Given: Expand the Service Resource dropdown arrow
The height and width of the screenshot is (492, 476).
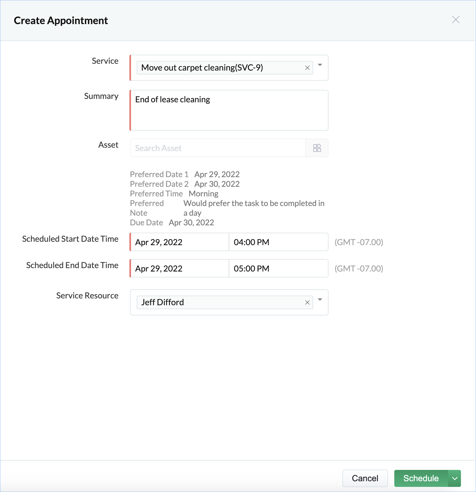Looking at the screenshot, I should coord(320,300).
